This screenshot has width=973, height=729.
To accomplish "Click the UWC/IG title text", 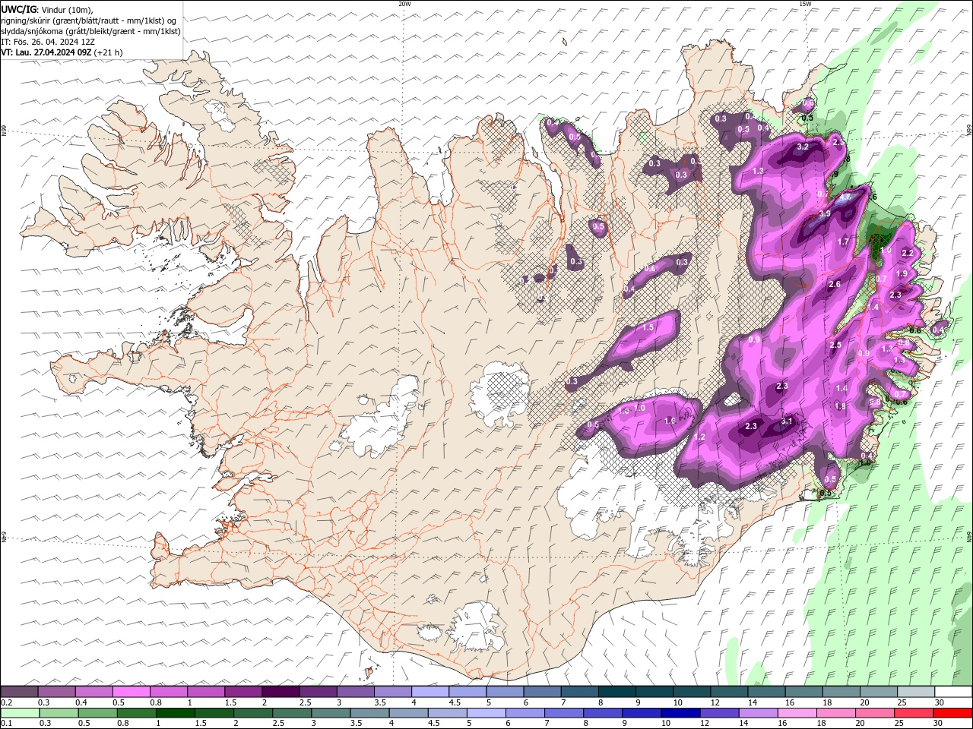I will point(18,9).
